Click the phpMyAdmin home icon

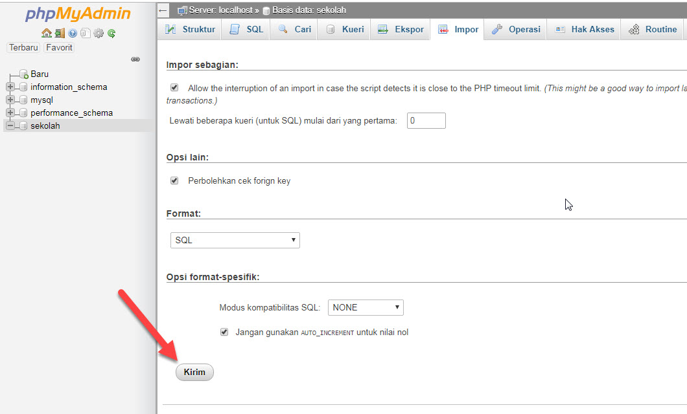point(46,32)
